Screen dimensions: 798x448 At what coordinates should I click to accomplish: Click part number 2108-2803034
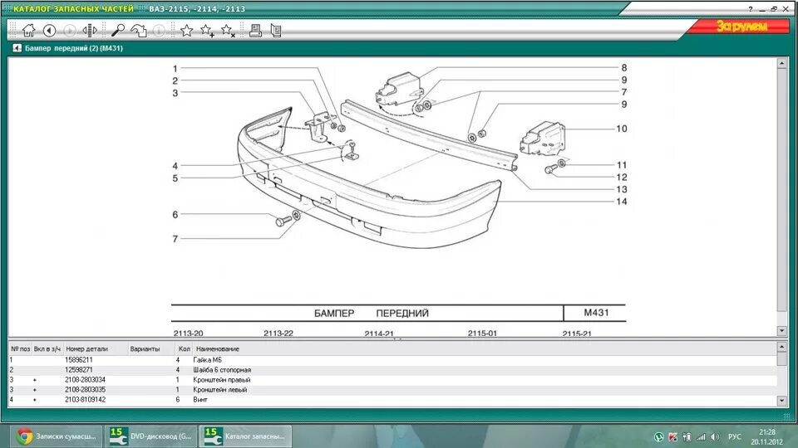[x=85, y=379]
